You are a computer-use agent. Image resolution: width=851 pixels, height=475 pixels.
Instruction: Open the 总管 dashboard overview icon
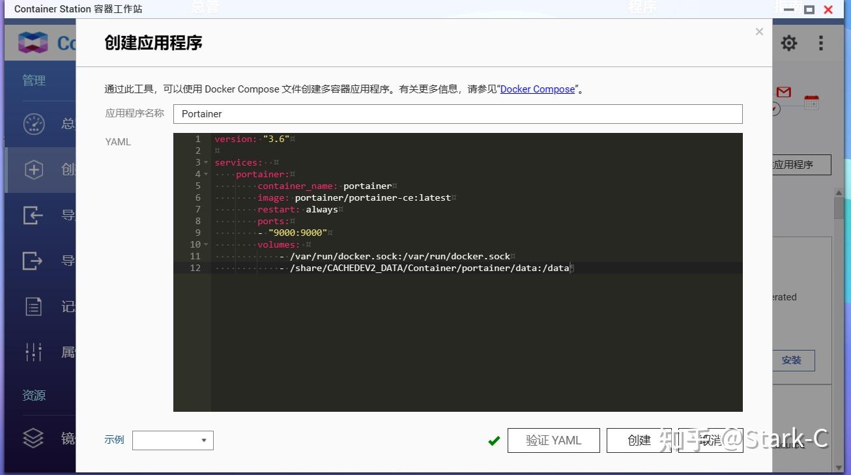click(x=33, y=124)
